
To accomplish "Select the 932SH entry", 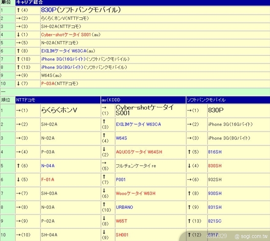I will tap(215, 180).
